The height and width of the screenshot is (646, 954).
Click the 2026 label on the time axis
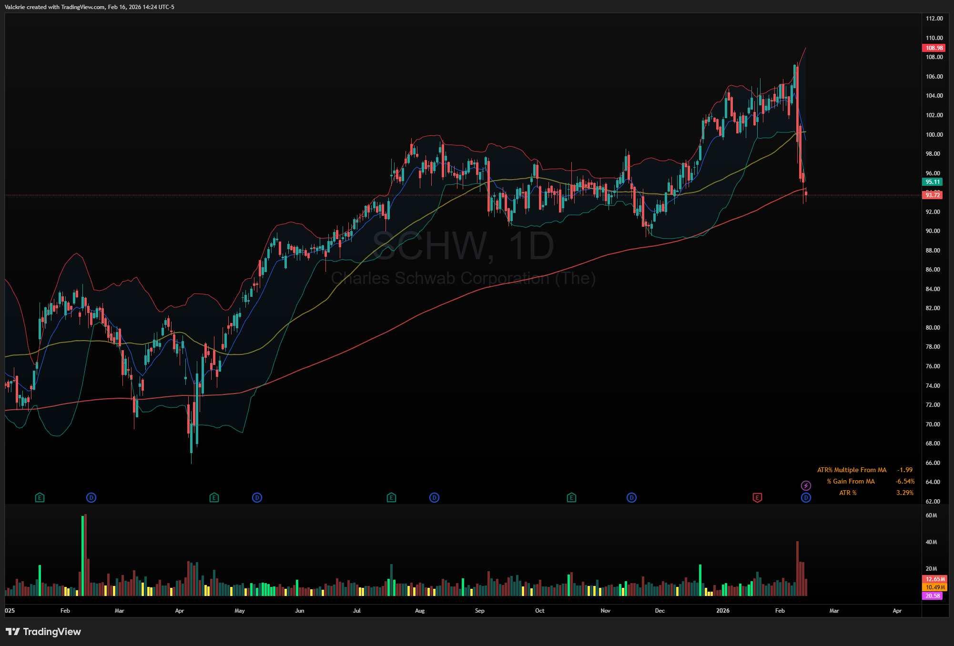coord(722,611)
